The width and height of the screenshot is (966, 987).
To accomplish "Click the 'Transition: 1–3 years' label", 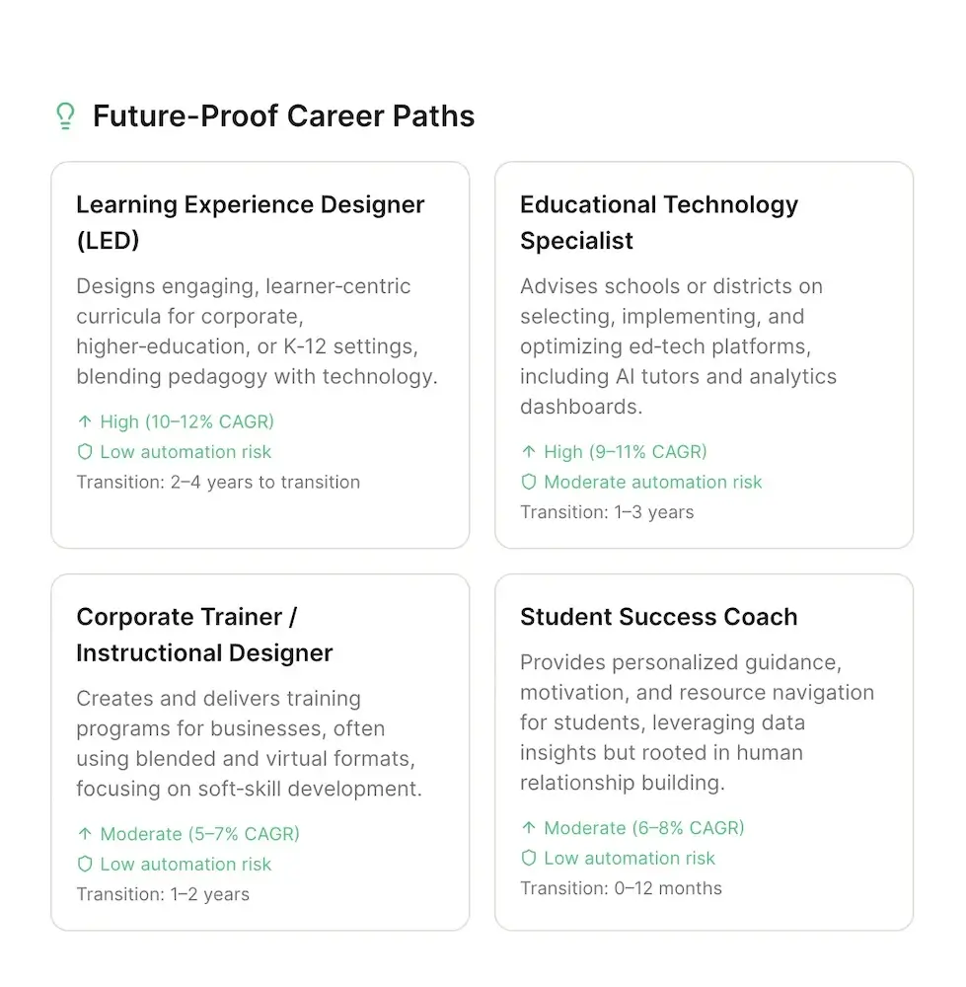I will coord(607,512).
